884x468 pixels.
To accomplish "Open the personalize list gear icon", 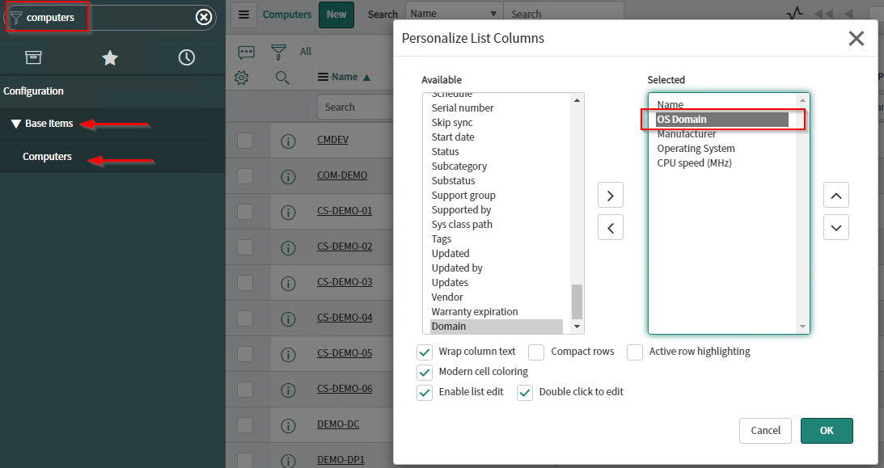I will coord(242,77).
